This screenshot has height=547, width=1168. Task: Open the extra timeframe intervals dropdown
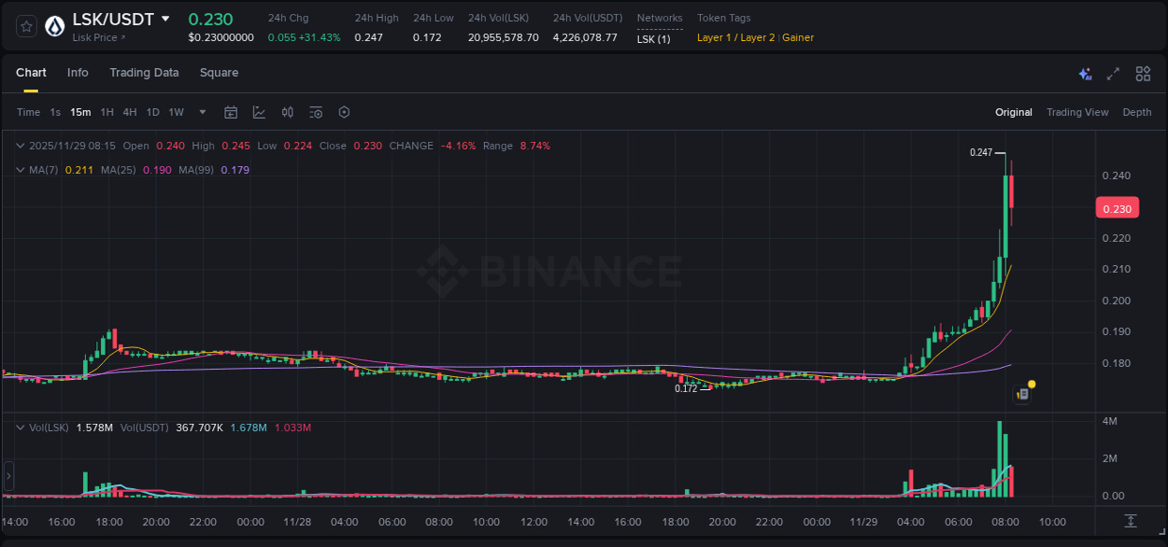pos(201,111)
